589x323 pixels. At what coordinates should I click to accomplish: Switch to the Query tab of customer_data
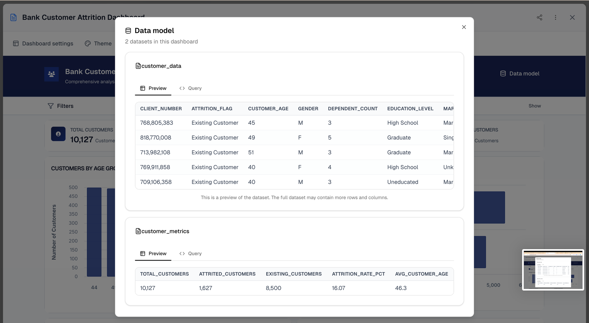(x=191, y=88)
